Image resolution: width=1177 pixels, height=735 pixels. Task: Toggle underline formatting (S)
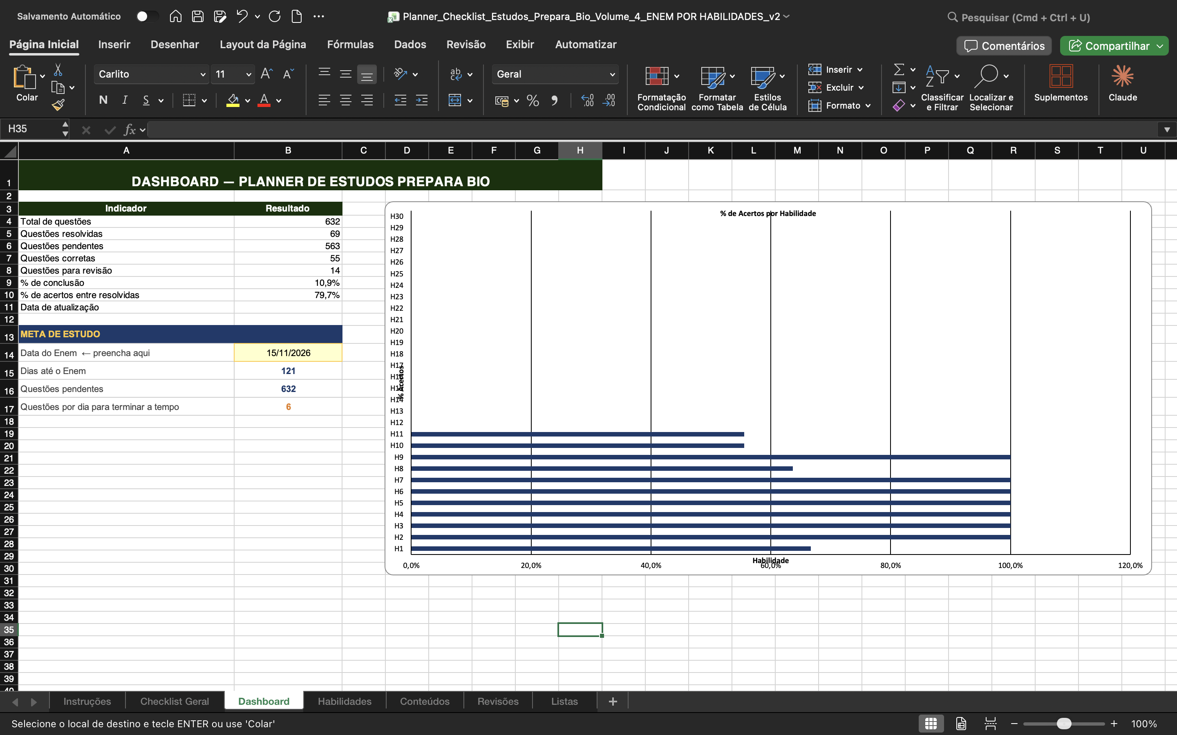click(x=146, y=100)
